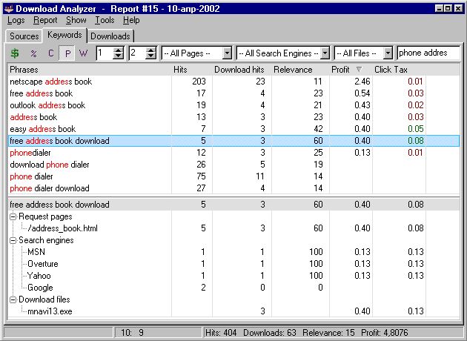Click the percent sign toolbar icon
Viewport: 467px width, 341px height.
pos(33,53)
